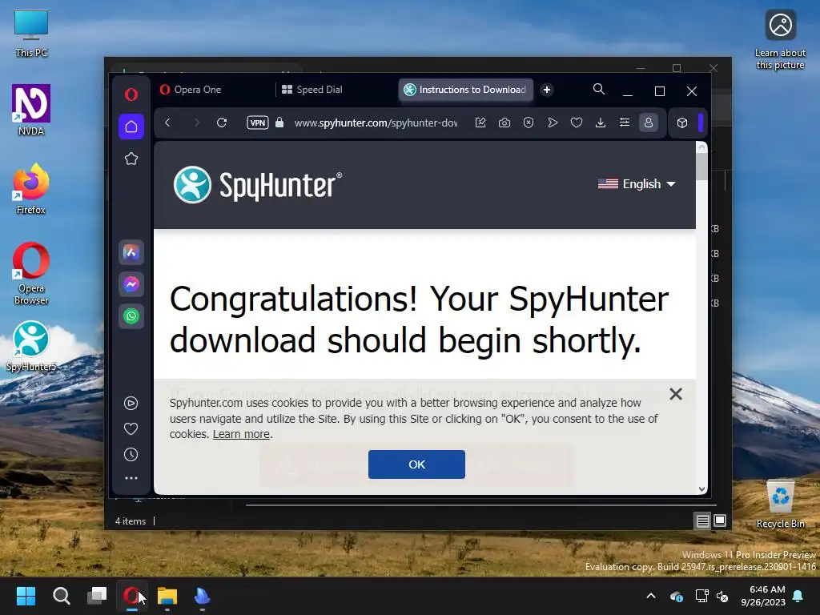Open the notifications bell icon
Image resolution: width=820 pixels, height=615 pixels.
tap(798, 596)
